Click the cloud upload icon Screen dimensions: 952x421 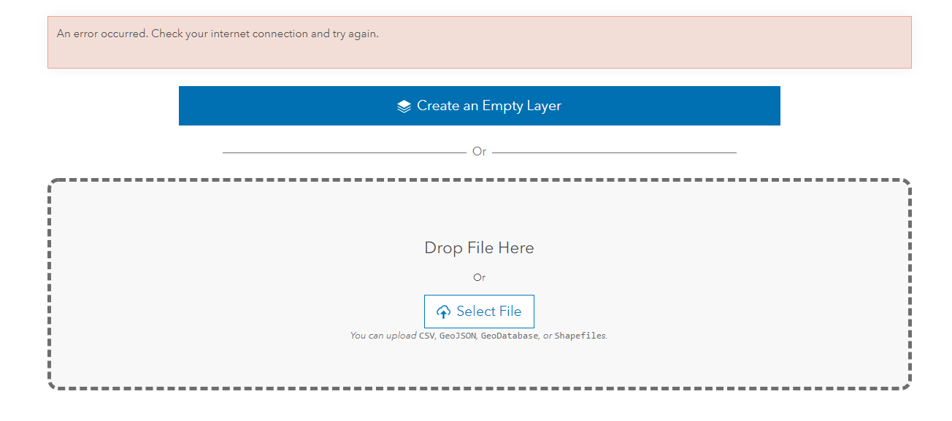coord(443,312)
